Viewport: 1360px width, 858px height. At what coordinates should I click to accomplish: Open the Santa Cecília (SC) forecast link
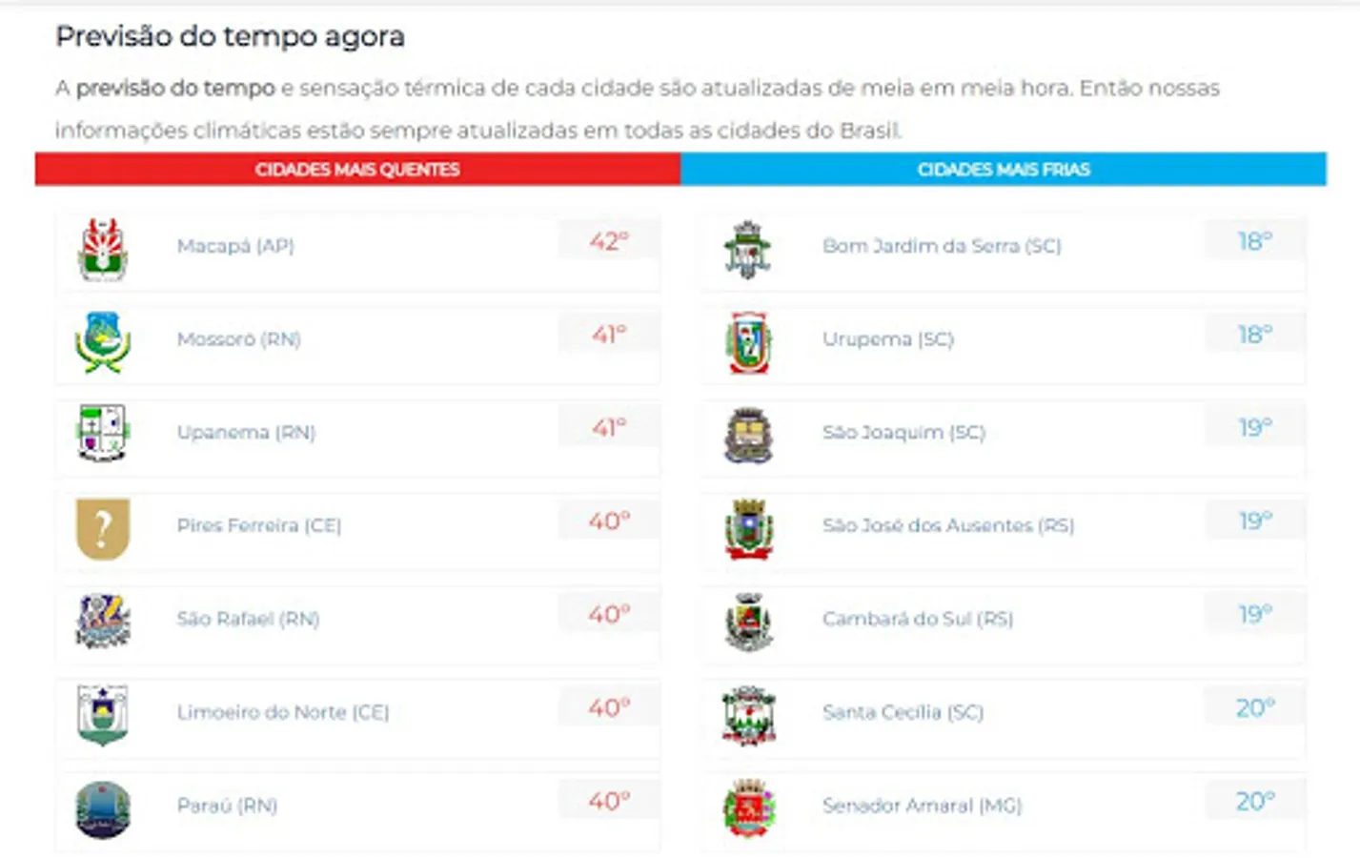pos(903,712)
